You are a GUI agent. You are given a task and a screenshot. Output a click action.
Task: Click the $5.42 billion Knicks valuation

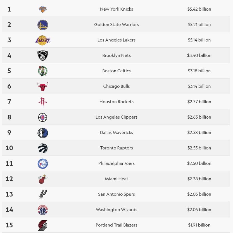[x=199, y=9]
